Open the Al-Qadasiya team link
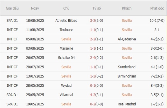 127,39
